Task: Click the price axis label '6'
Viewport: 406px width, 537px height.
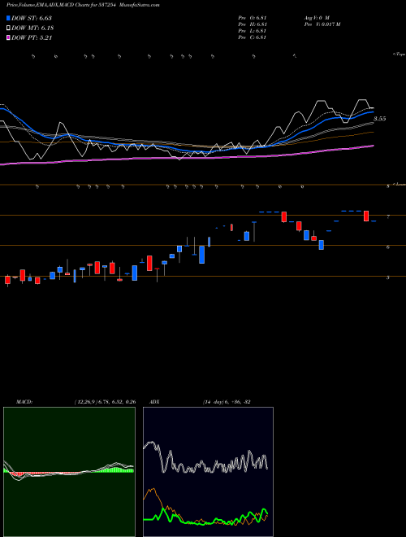Action: click(388, 247)
